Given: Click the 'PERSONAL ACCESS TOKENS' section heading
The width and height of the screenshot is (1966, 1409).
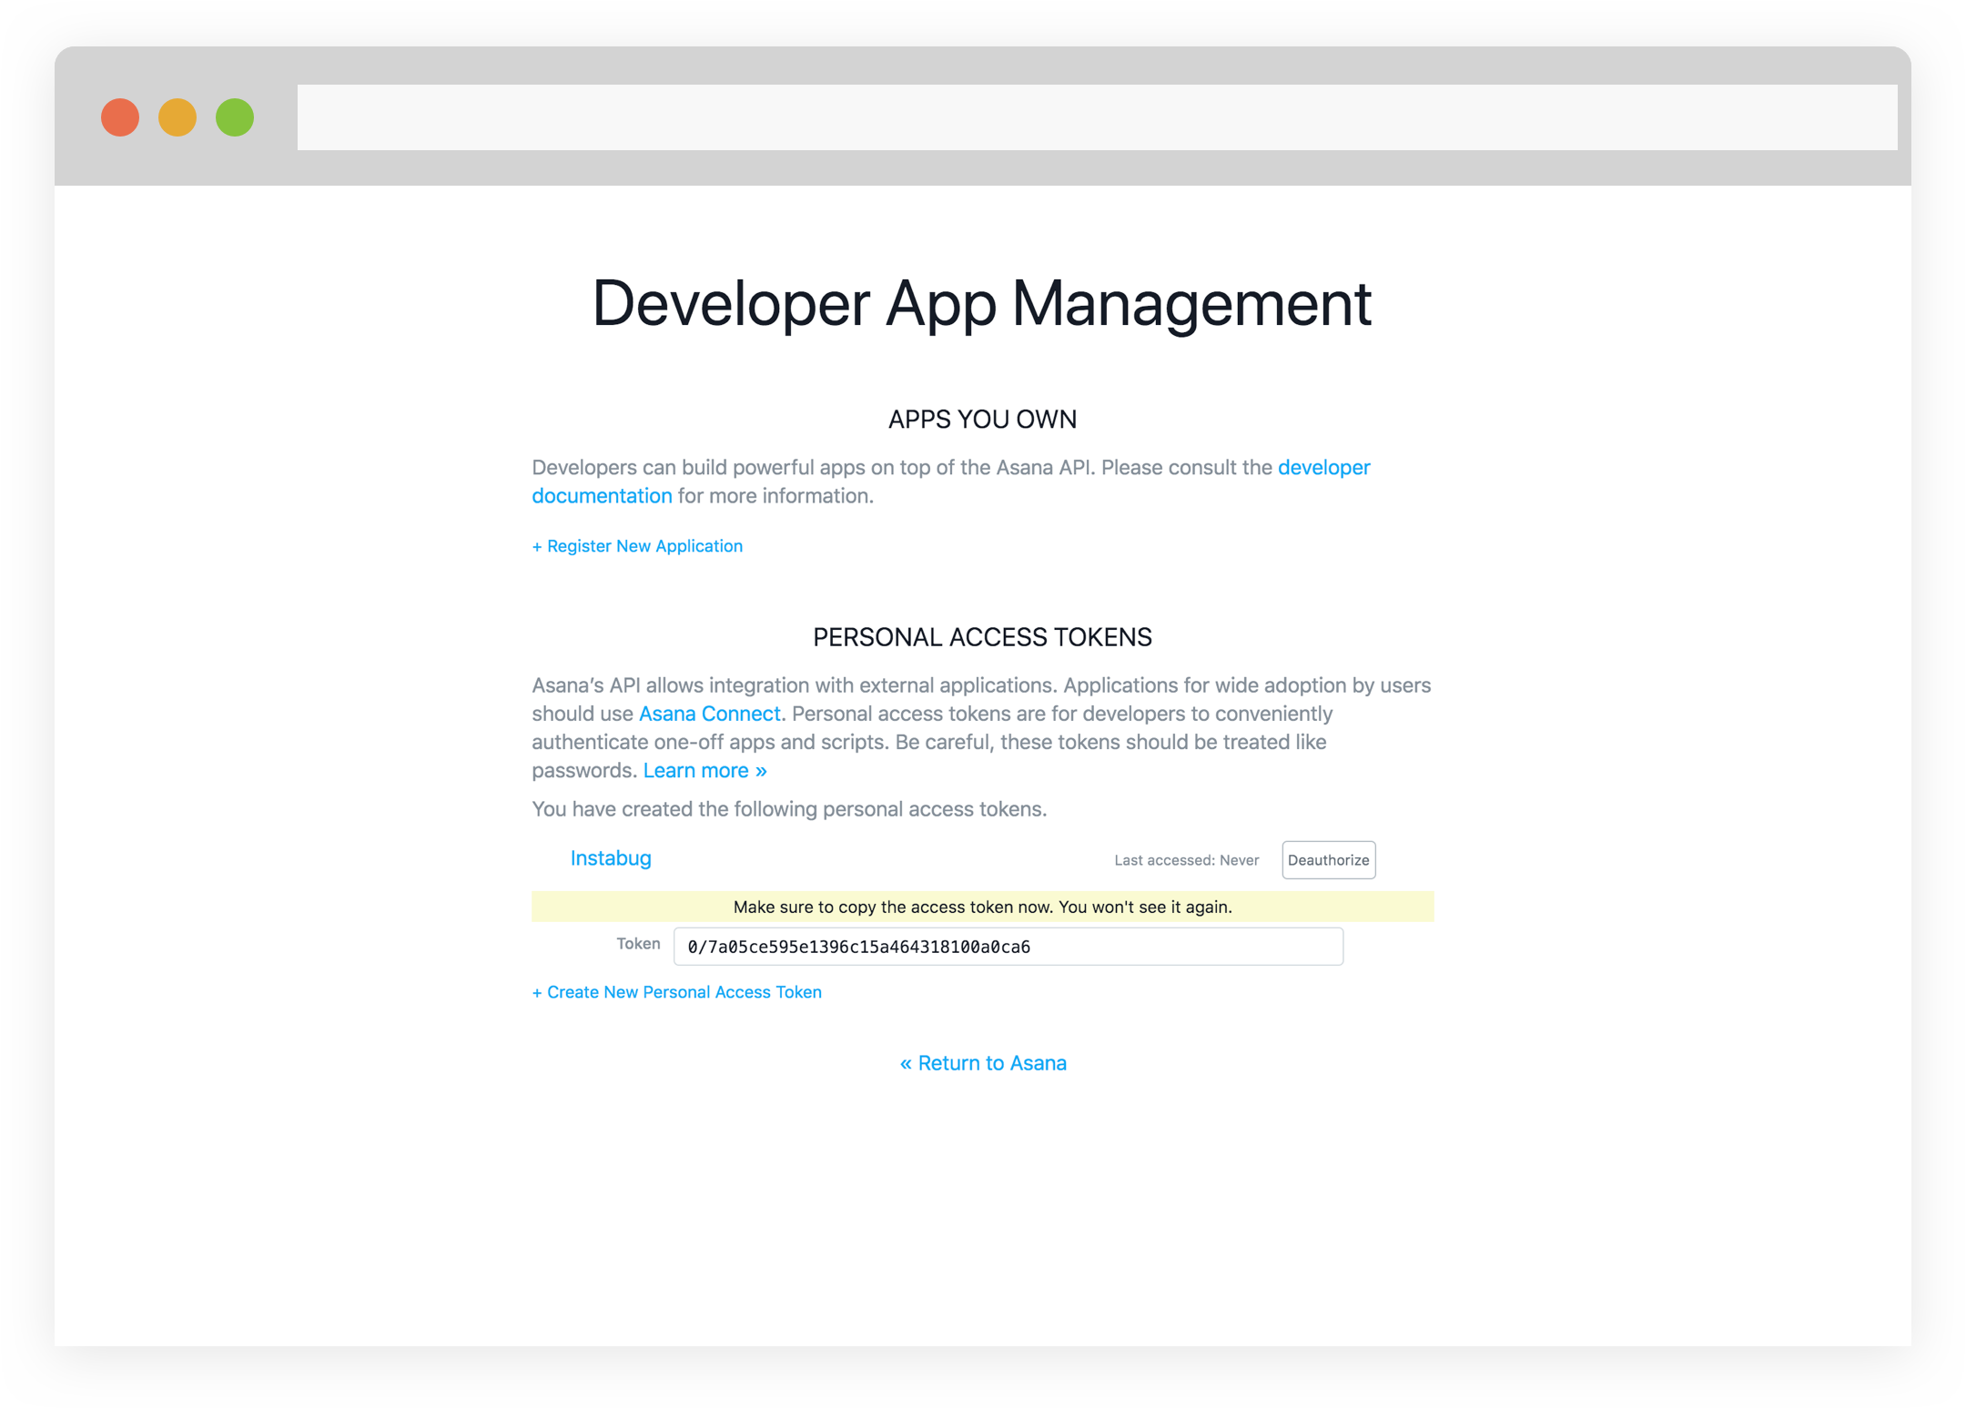Looking at the screenshot, I should (x=982, y=637).
